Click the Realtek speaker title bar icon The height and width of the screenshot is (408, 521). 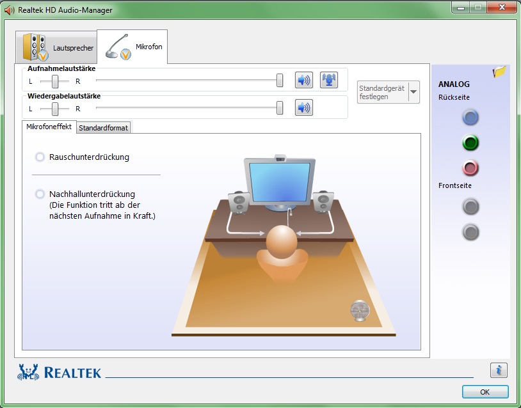coord(10,10)
